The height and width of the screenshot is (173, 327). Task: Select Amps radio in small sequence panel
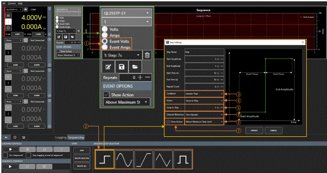57,21
